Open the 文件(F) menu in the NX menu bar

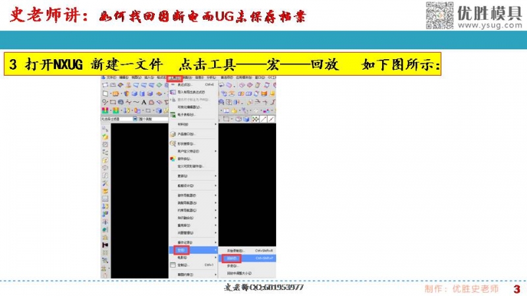pyautogui.click(x=111, y=78)
